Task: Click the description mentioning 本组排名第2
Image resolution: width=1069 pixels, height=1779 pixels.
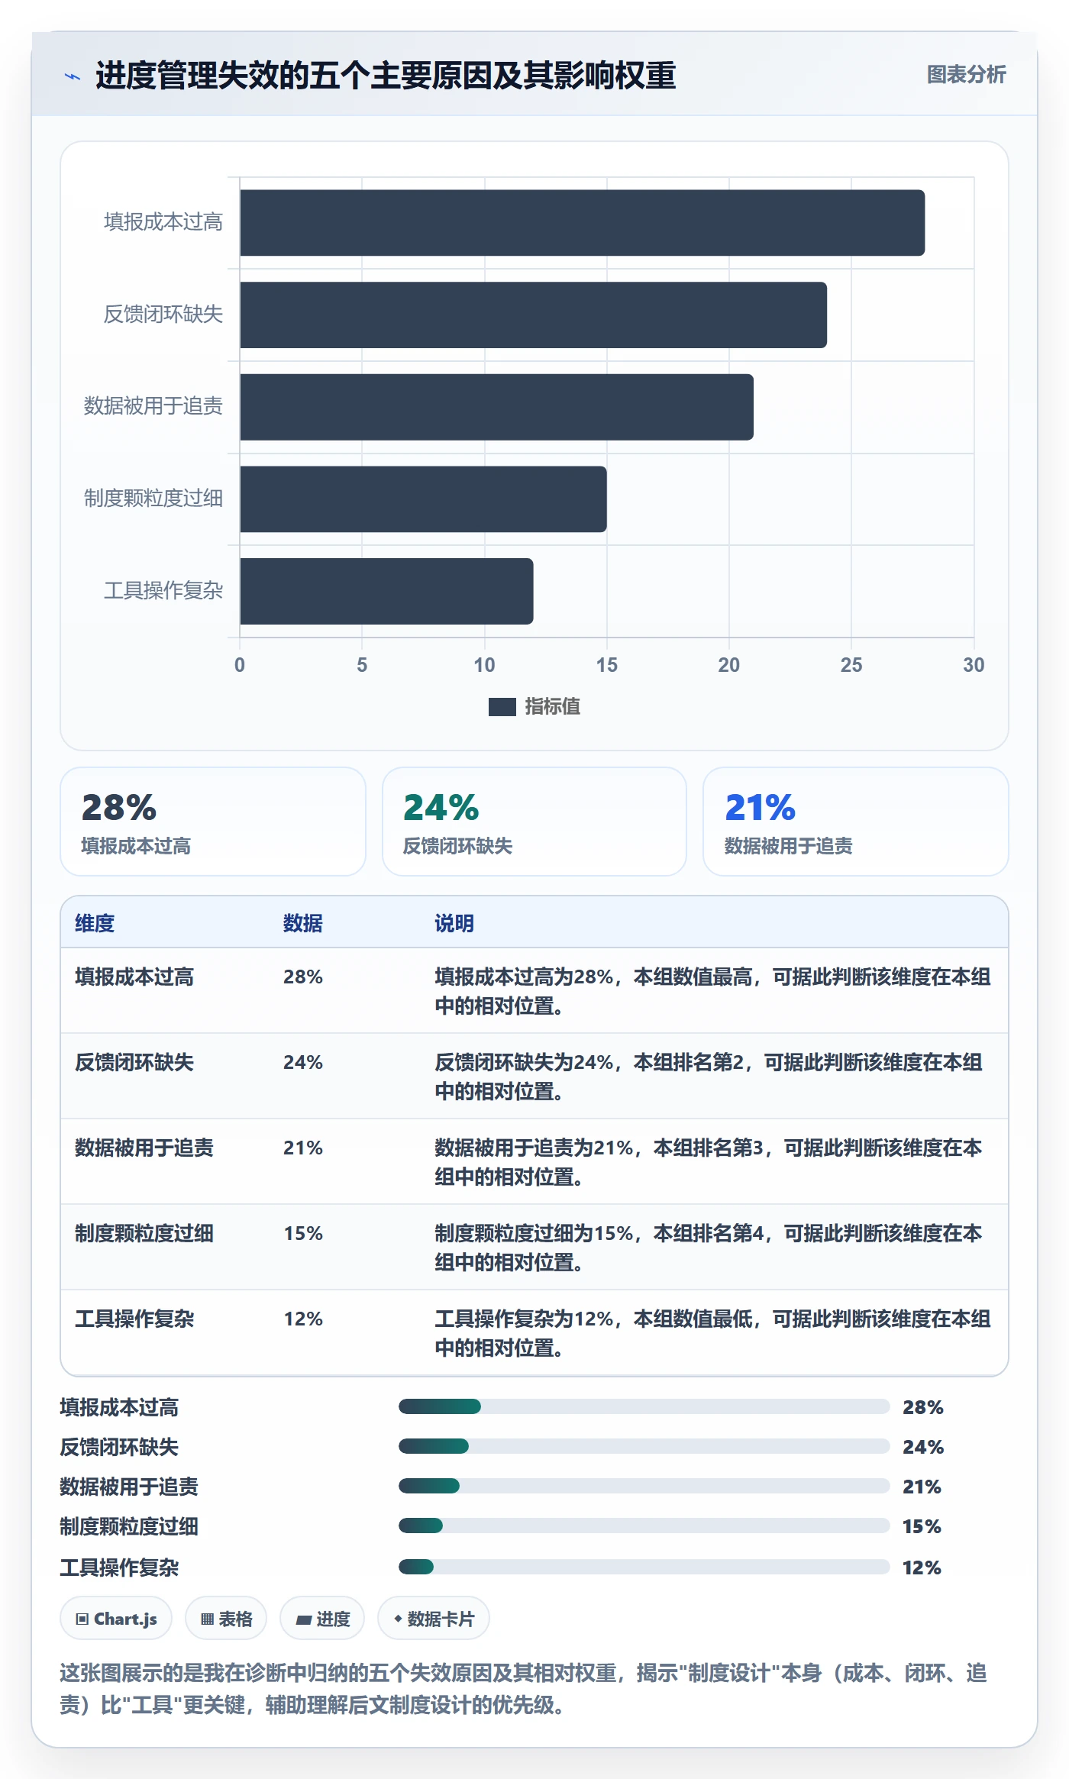Action: (x=709, y=1077)
